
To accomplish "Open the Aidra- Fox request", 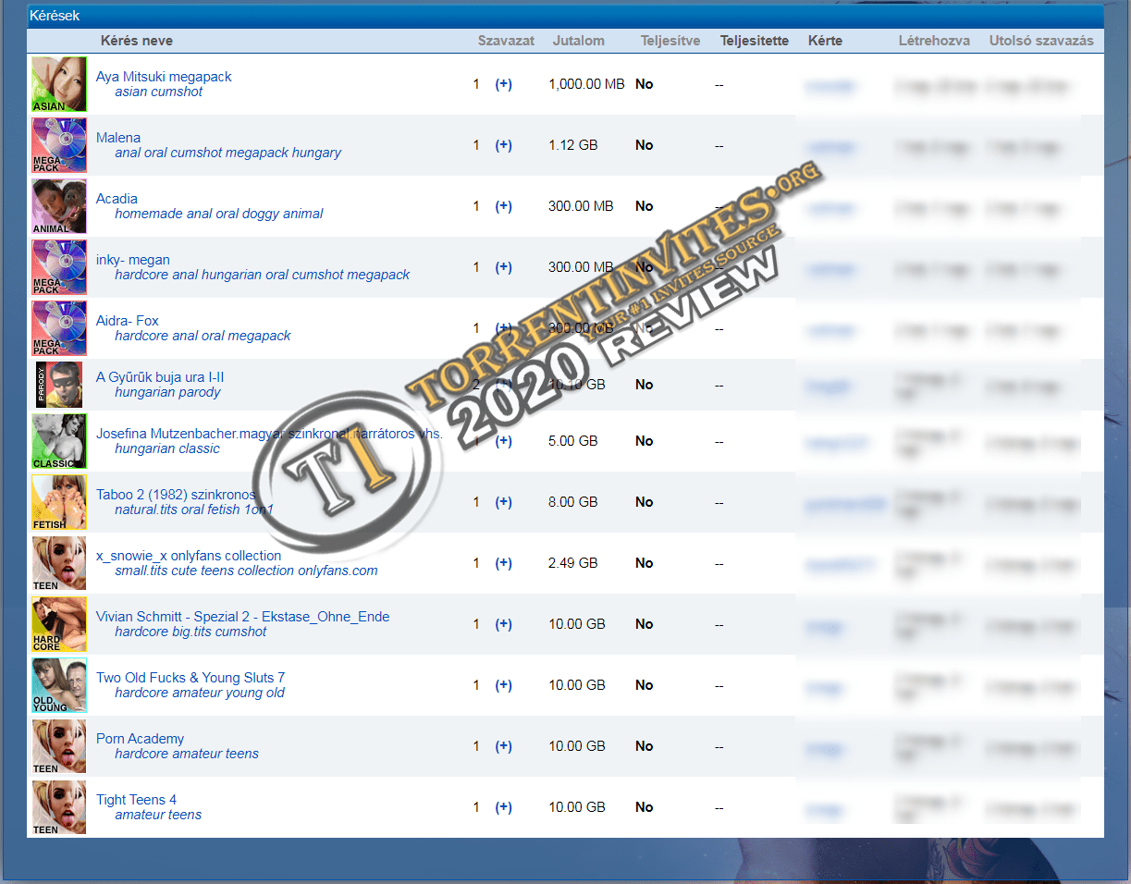I will click(128, 321).
